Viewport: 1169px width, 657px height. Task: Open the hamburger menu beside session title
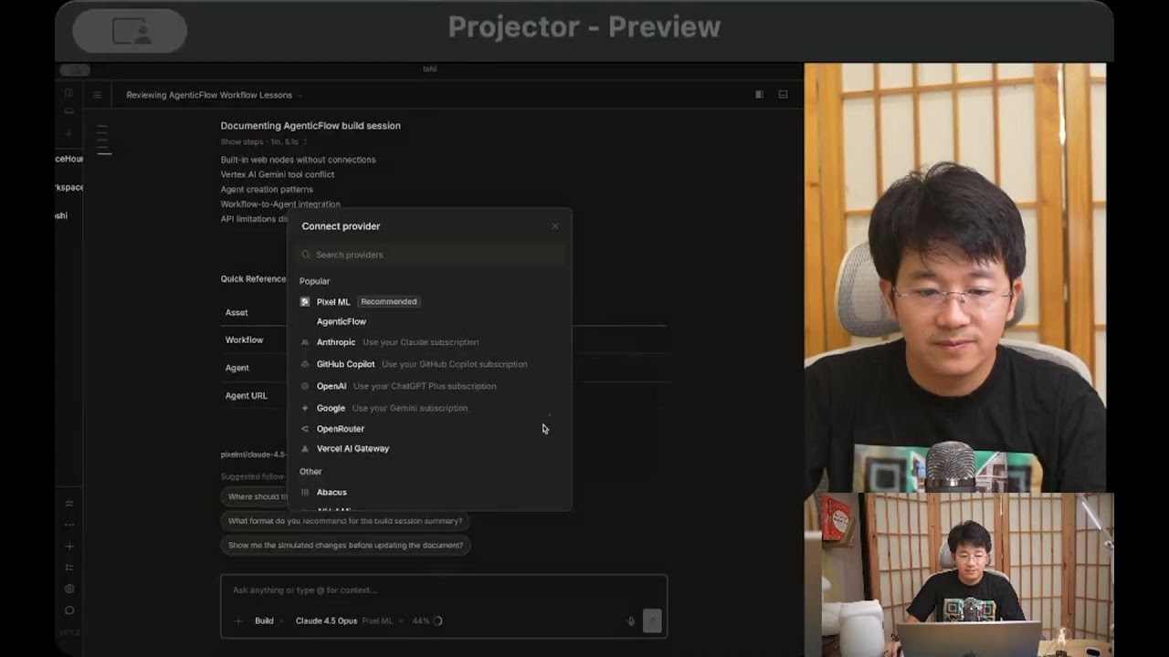[98, 95]
